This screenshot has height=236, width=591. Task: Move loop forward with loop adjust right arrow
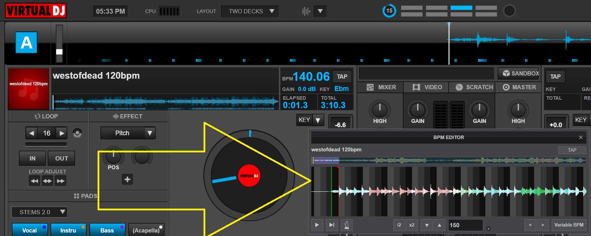(61, 181)
